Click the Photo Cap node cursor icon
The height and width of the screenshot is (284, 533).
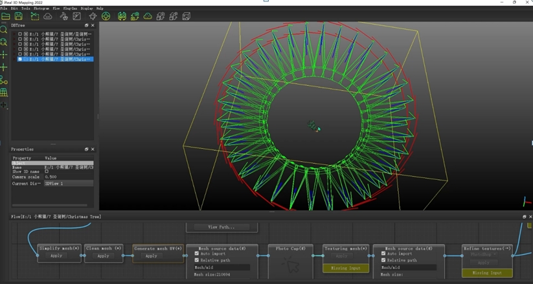(x=290, y=265)
